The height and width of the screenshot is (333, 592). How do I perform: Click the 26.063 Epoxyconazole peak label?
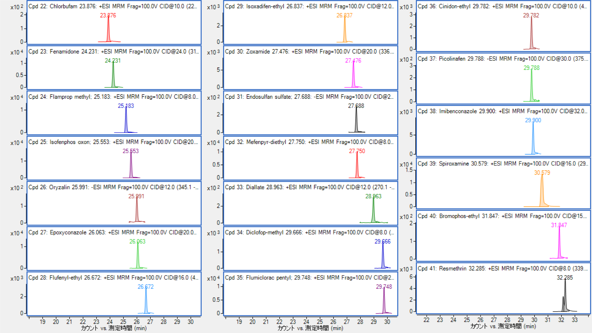point(137,242)
